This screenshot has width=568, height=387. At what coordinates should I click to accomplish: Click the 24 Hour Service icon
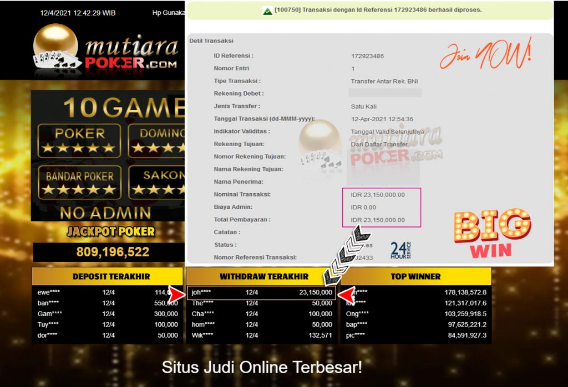[400, 250]
